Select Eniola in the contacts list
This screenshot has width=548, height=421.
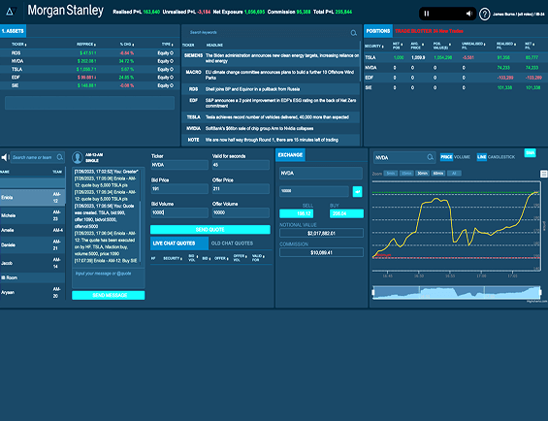(33, 197)
